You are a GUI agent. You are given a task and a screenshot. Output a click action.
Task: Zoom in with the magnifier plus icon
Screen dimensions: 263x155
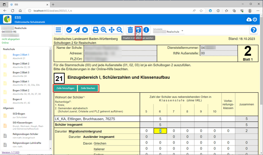click(104, 30)
